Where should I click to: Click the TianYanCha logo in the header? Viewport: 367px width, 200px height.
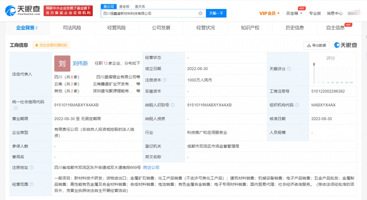pos(23,11)
